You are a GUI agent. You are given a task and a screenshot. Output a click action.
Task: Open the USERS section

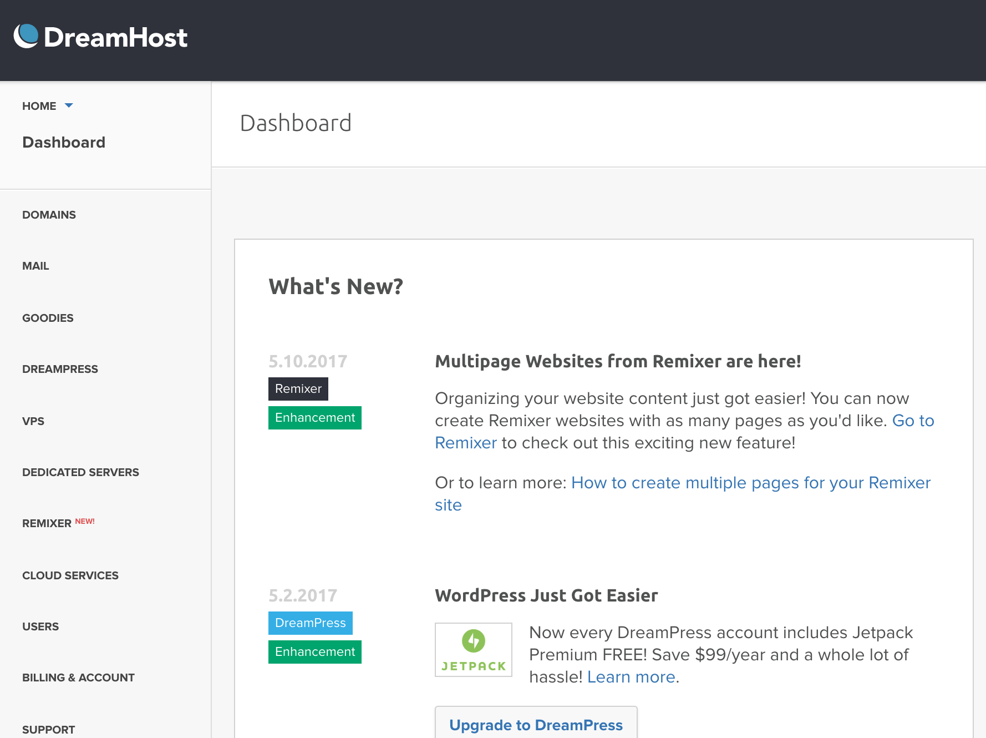click(x=40, y=626)
